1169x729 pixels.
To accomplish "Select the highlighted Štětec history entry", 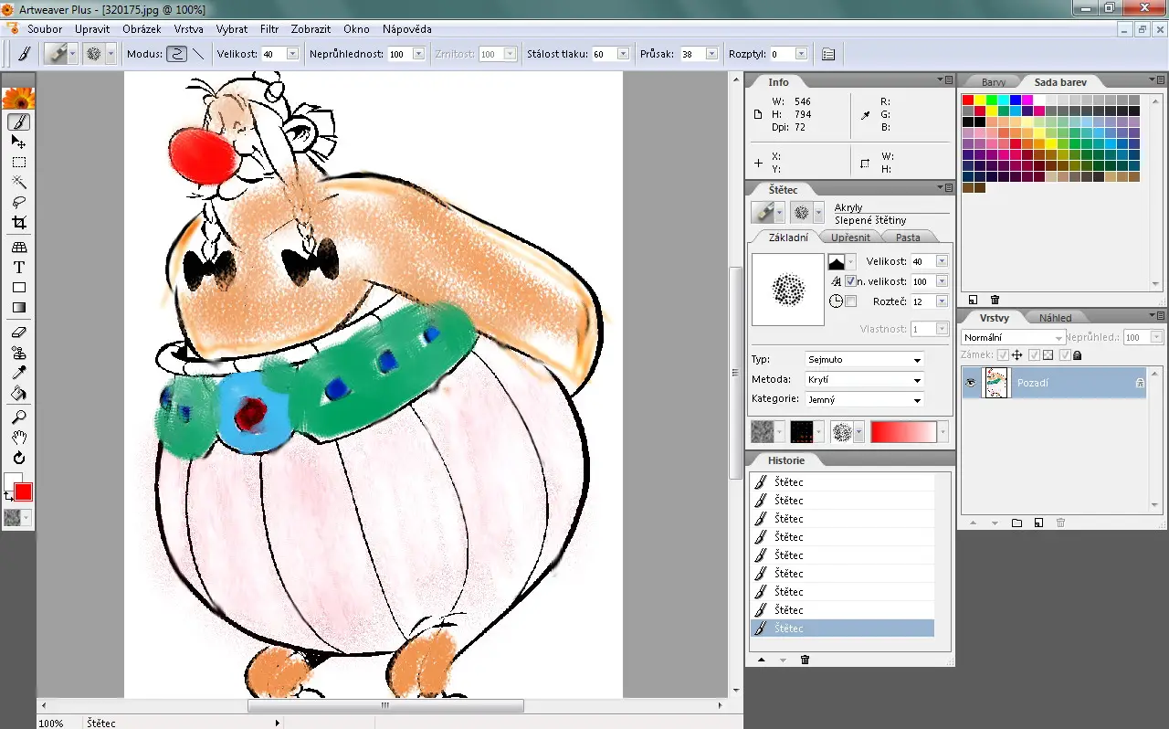I will pyautogui.click(x=842, y=629).
